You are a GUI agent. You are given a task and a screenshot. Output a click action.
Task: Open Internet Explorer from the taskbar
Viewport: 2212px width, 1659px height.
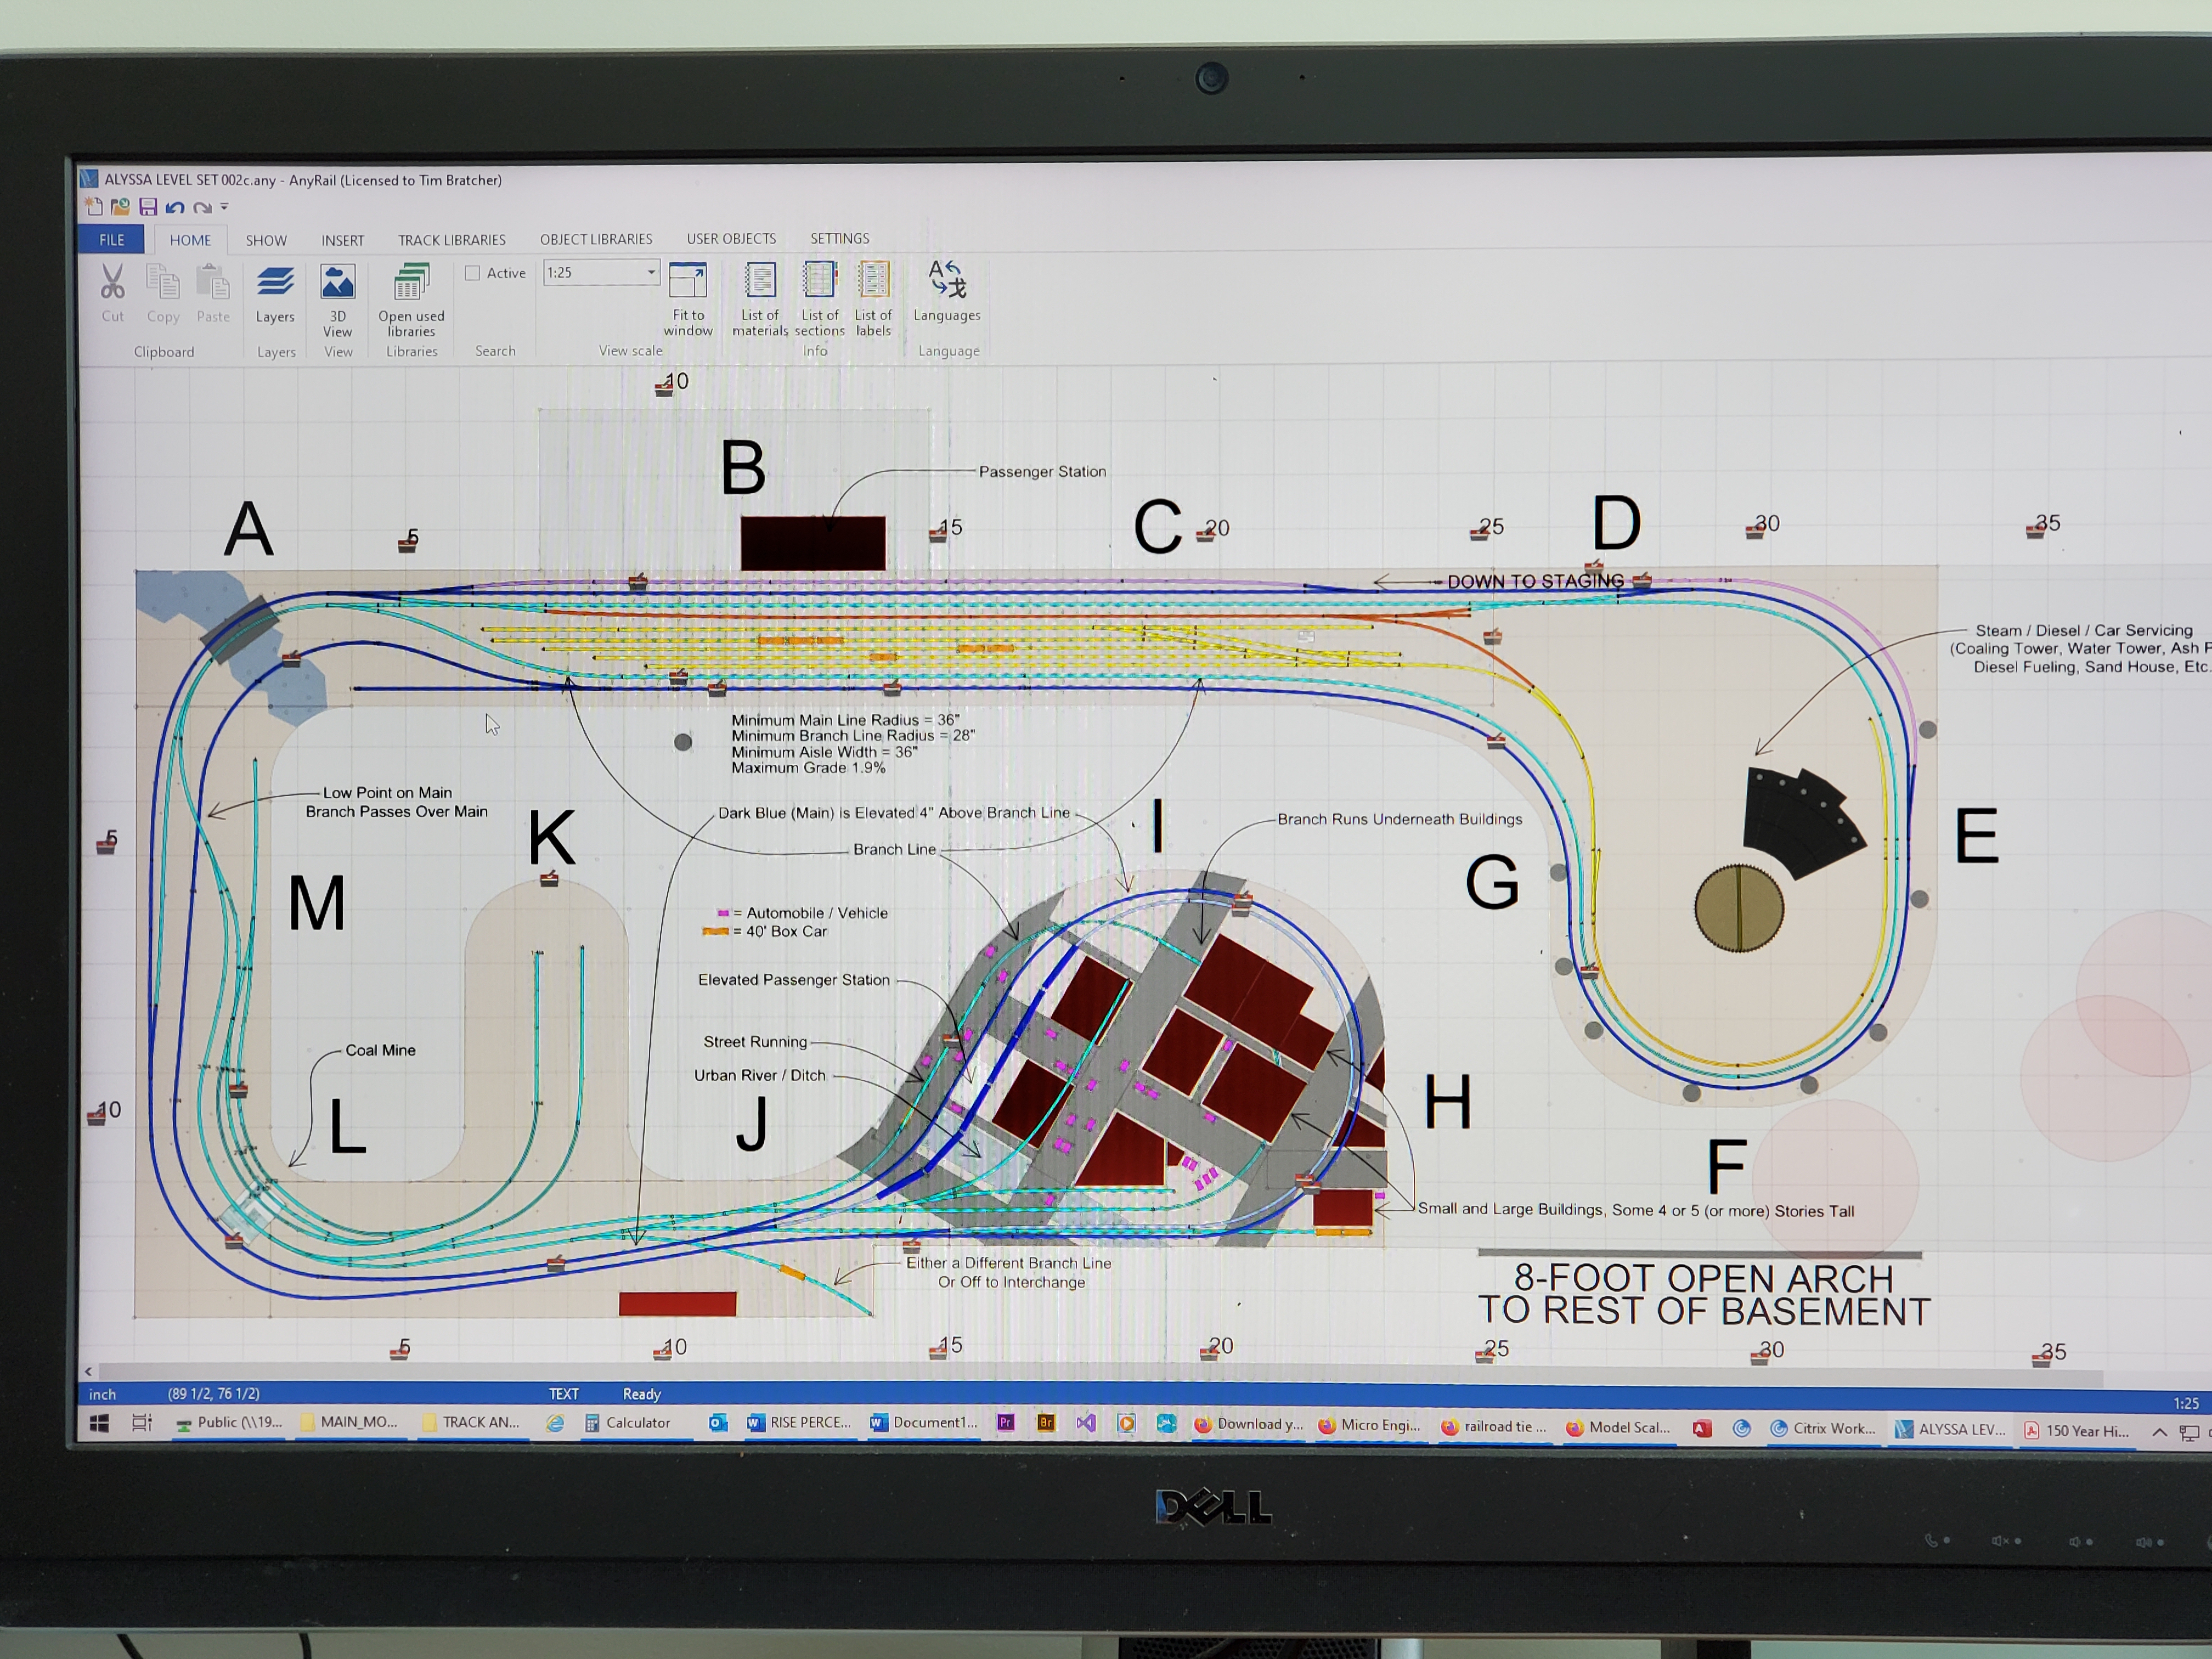pyautogui.click(x=555, y=1423)
